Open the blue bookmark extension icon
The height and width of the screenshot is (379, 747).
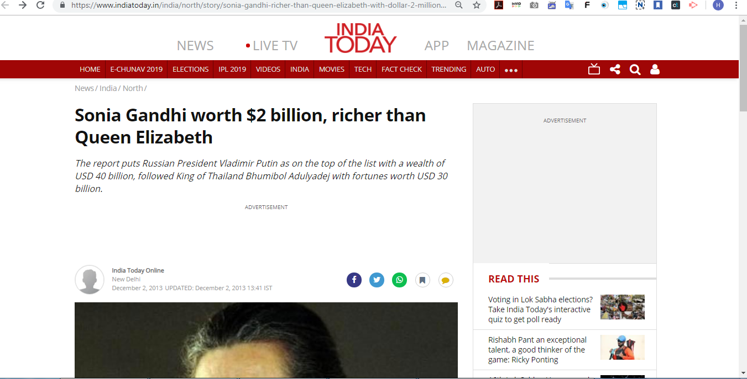point(658,5)
